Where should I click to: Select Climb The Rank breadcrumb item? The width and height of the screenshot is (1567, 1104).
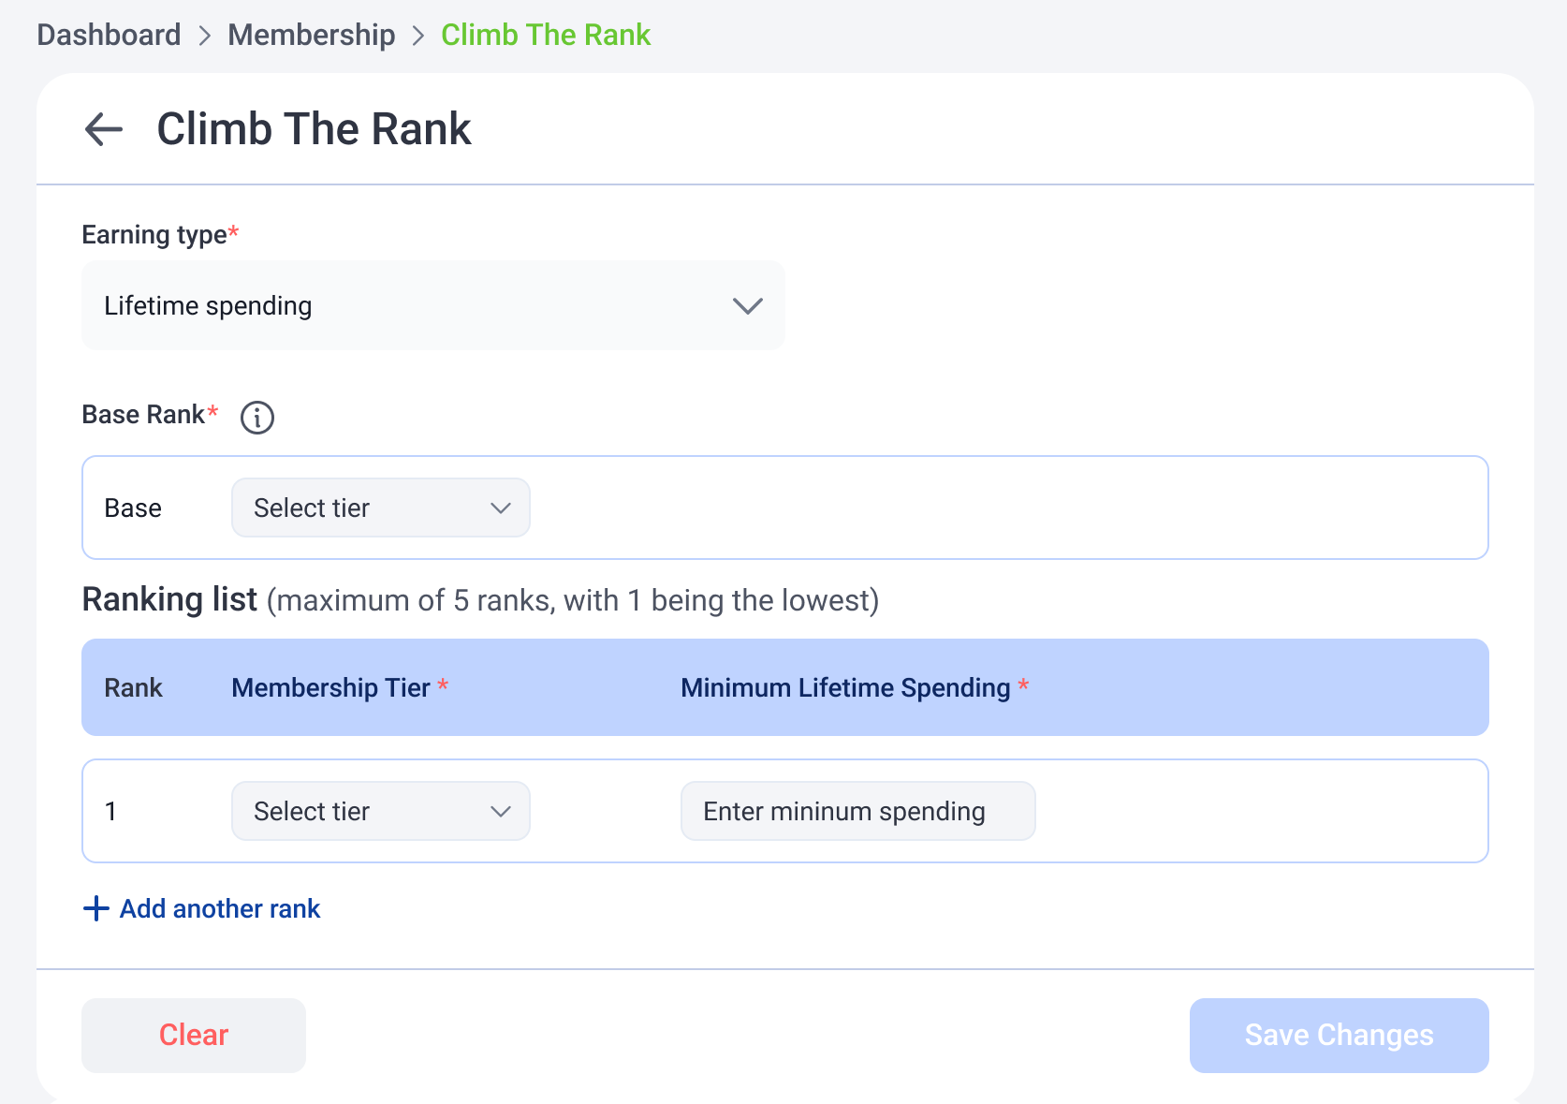[546, 35]
